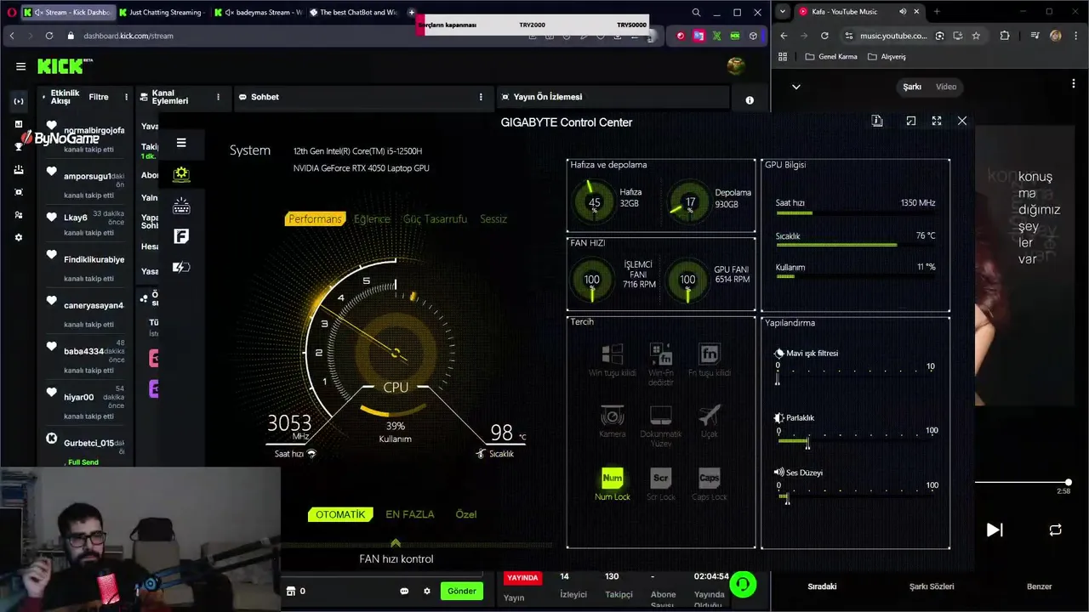Open the System dashboard icon in GIGABYTE sidebar
1089x612 pixels.
pos(181,174)
